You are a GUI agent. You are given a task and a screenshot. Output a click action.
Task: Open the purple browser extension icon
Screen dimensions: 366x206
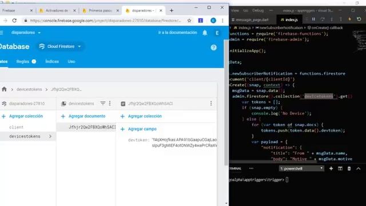[201, 21]
